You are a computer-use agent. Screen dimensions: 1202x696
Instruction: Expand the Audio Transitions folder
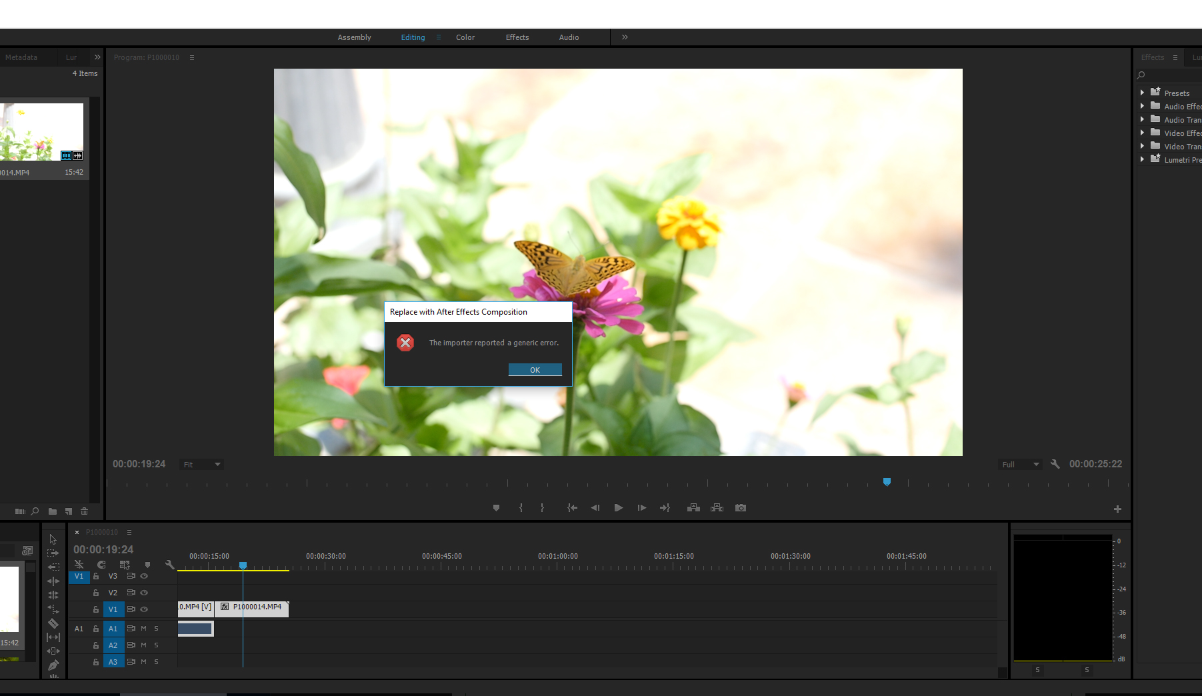pos(1142,119)
